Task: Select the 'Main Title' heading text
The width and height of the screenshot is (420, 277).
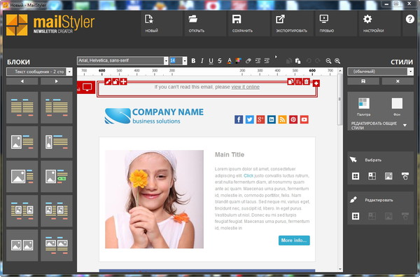Action: [230, 154]
